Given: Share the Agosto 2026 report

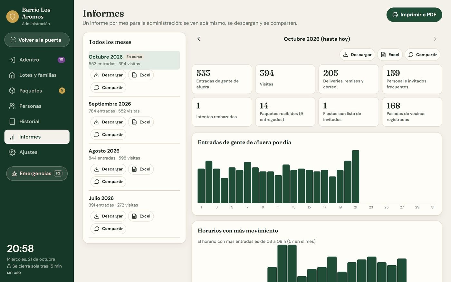Looking at the screenshot, I should pos(108,182).
